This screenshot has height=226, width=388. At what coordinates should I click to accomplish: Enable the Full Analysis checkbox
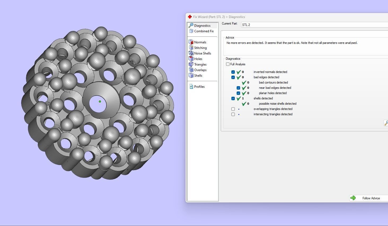pyautogui.click(x=228, y=64)
